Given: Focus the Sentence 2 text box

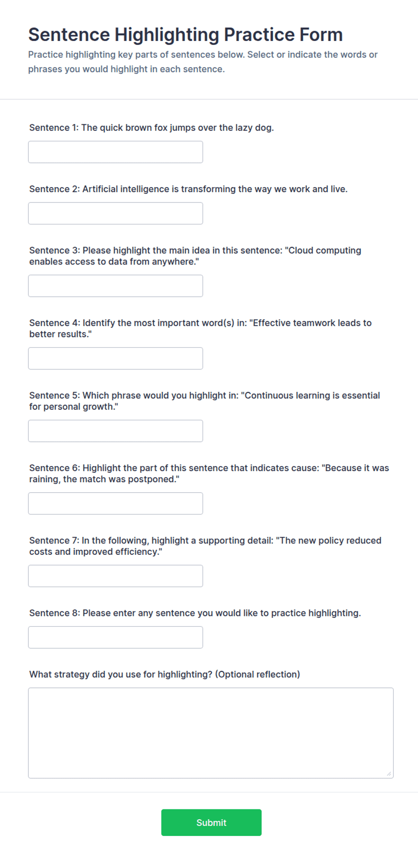Looking at the screenshot, I should pos(116,213).
